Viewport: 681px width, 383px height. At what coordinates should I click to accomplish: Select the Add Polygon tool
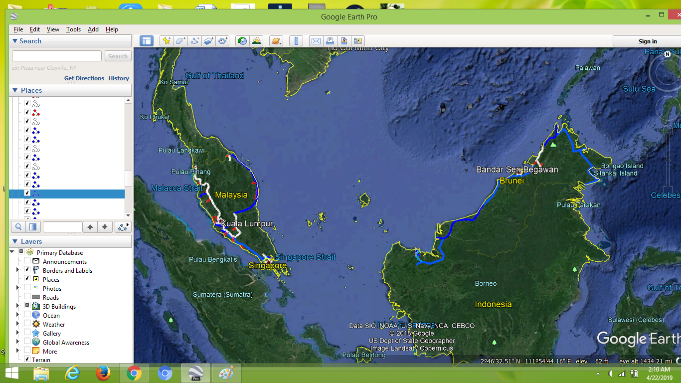pos(180,41)
